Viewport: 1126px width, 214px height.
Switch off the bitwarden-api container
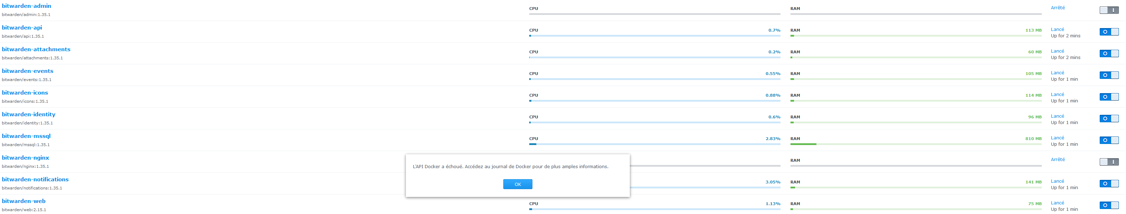tap(1109, 32)
